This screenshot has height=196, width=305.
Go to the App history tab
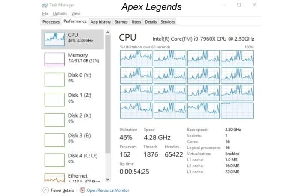coord(100,22)
